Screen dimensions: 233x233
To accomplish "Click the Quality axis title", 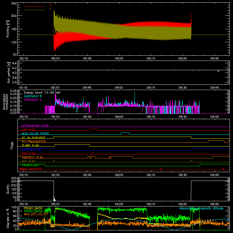I will (x=8, y=189).
